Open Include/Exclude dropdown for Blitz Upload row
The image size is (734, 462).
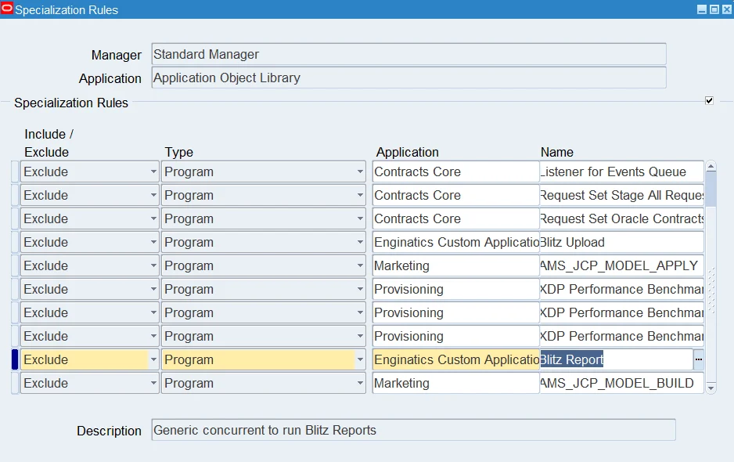tap(153, 242)
